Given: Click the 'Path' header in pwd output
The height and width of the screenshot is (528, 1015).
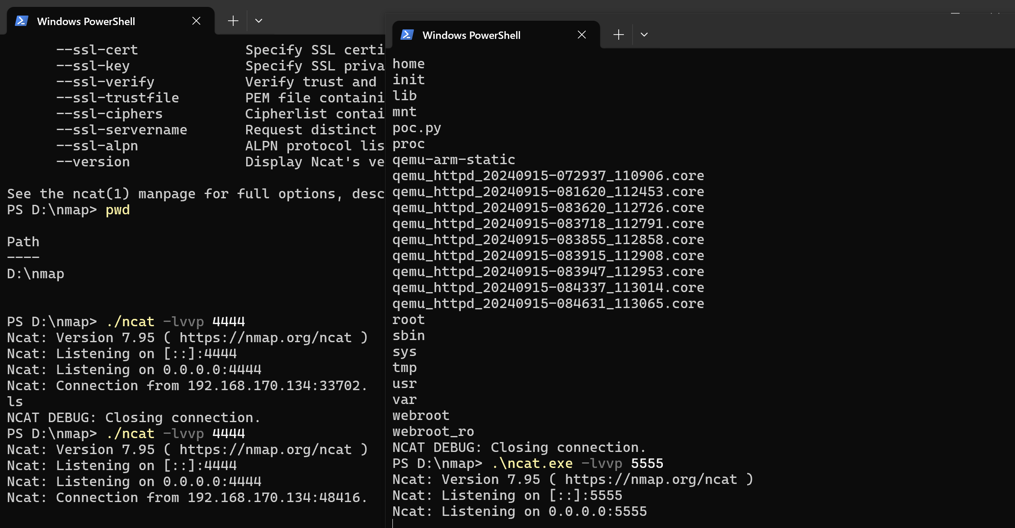Looking at the screenshot, I should [23, 242].
